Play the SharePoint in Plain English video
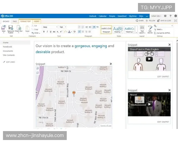This screenshot has height=143, width=178. [149, 59]
